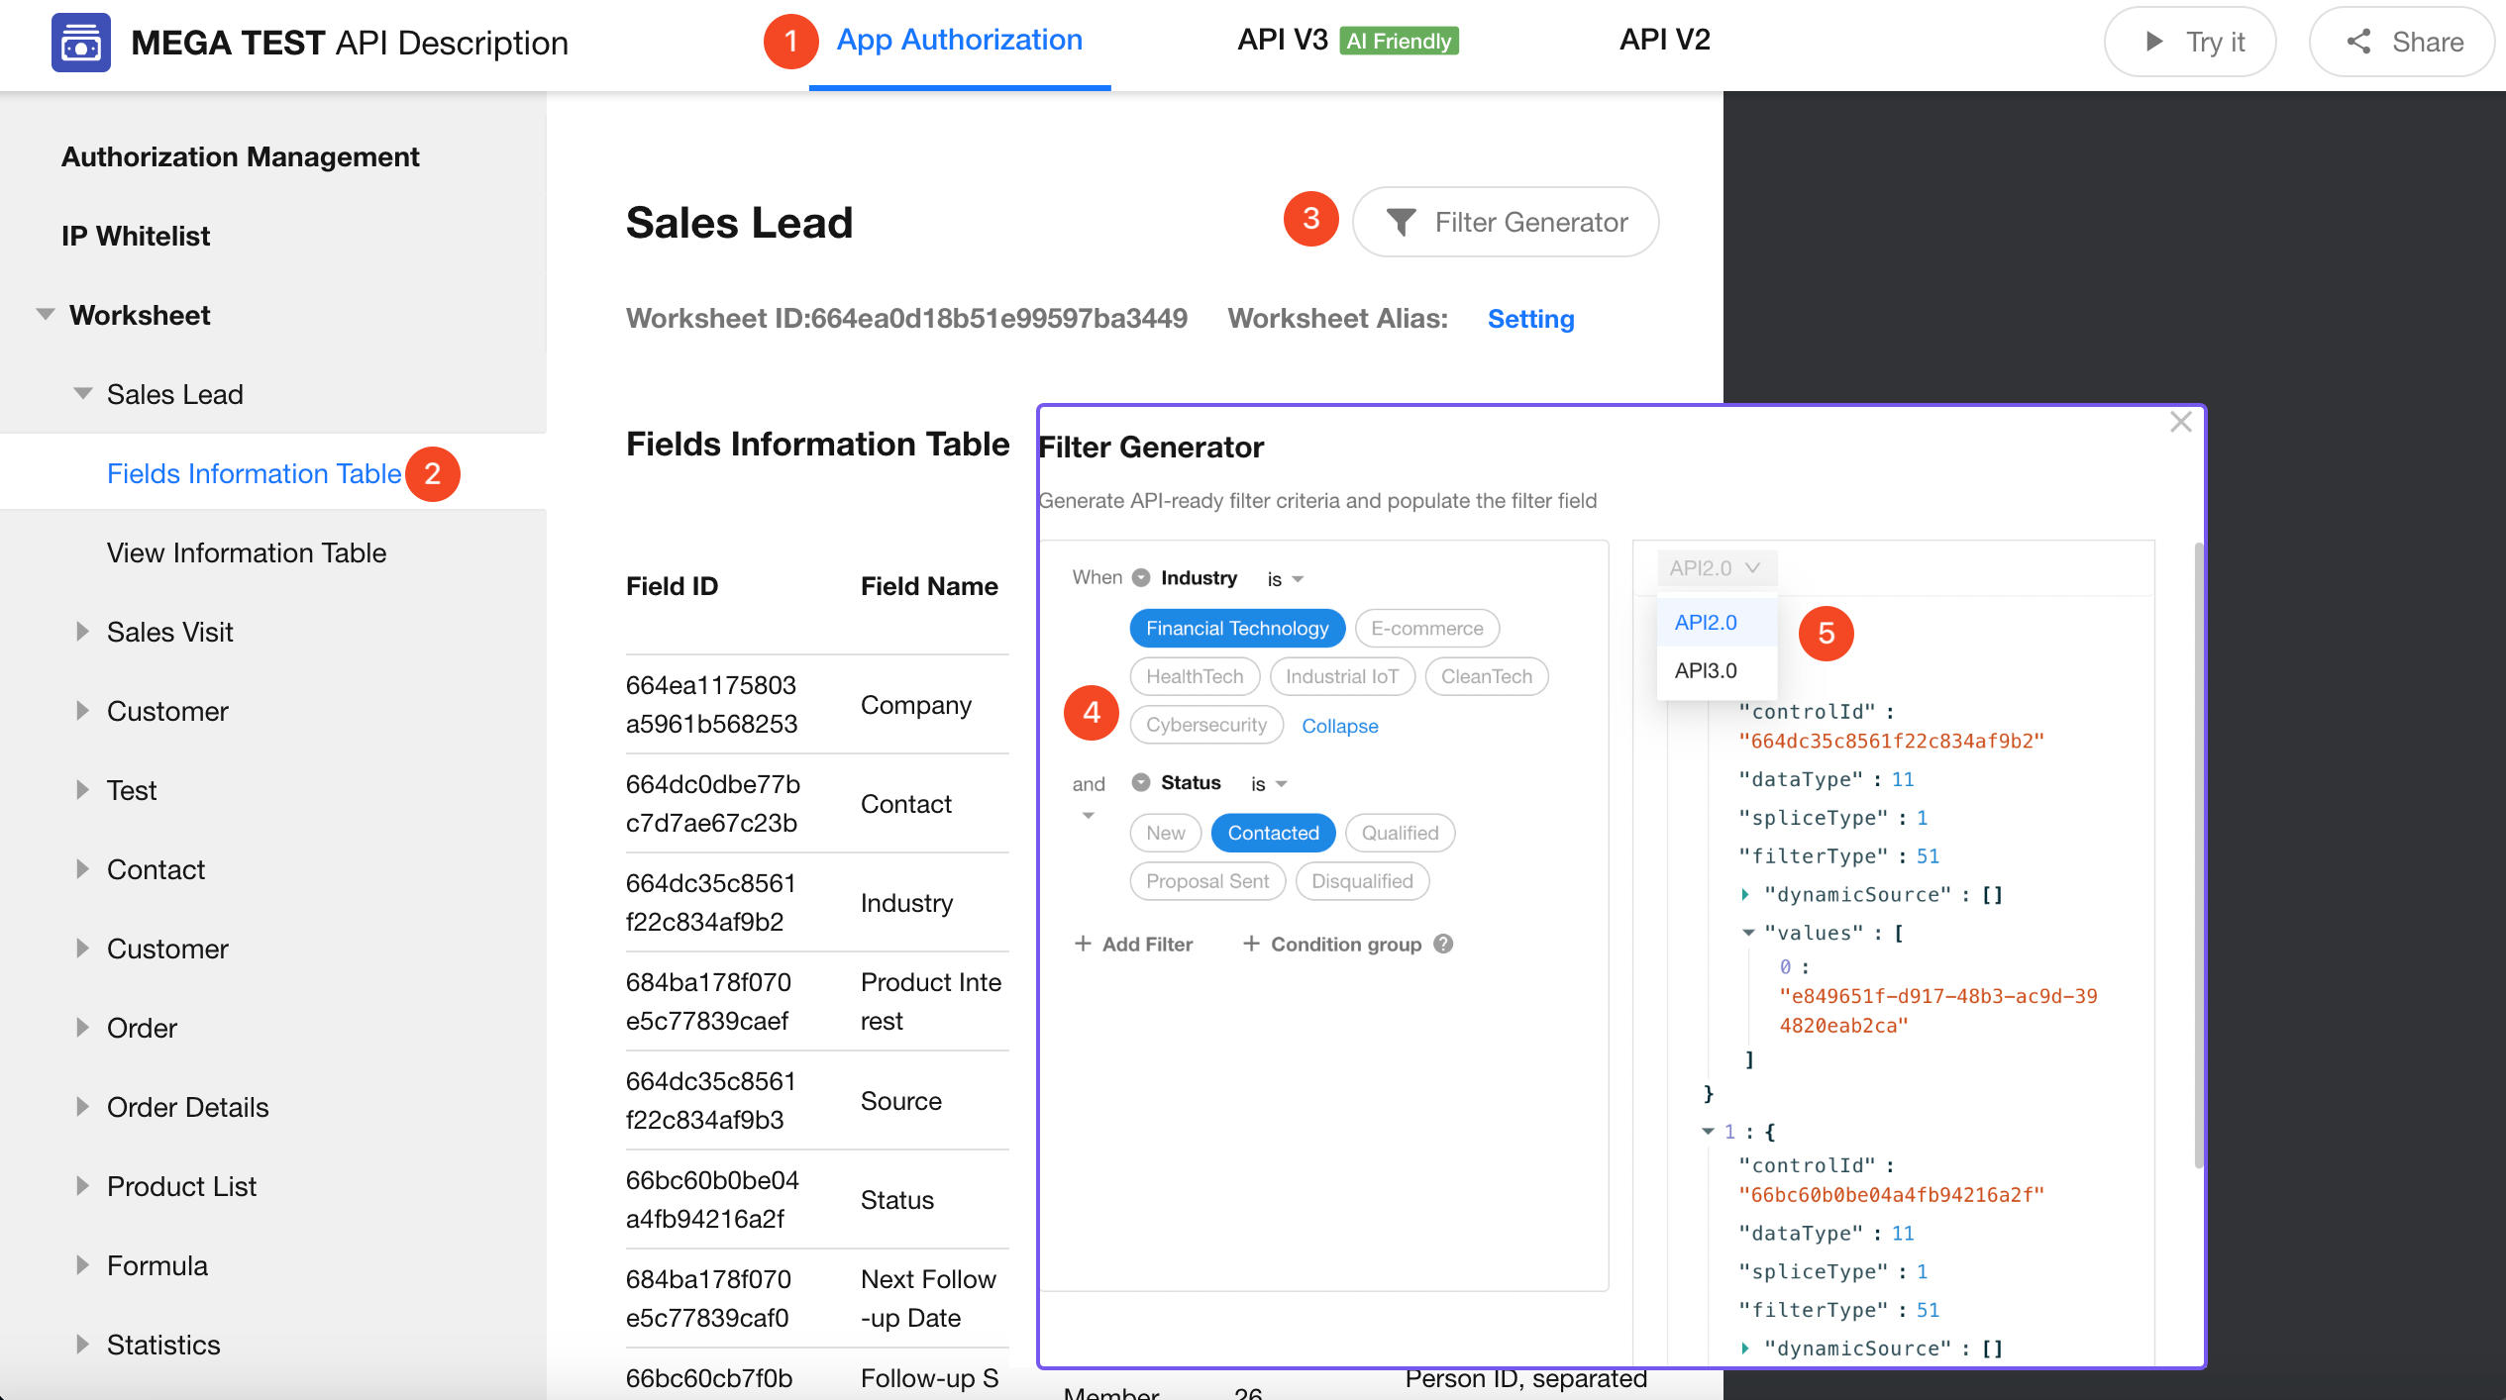The width and height of the screenshot is (2506, 1400).
Task: Choose API3.0 from the dropdown list
Action: (x=1706, y=670)
